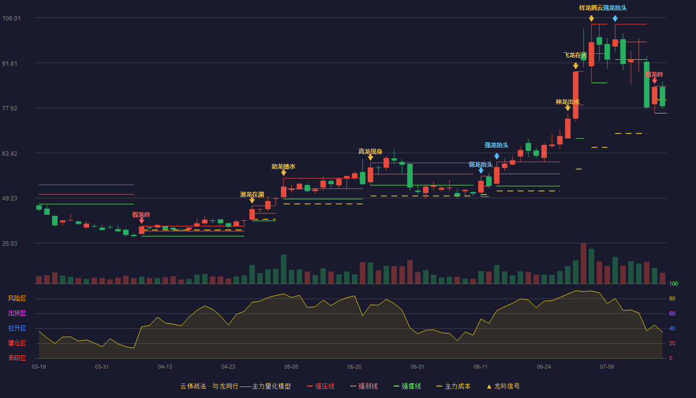This screenshot has width=696, height=398.
Task: Click blue 强龙抬头 arrow beside 祥龙腾云 marker
Action: point(615,18)
